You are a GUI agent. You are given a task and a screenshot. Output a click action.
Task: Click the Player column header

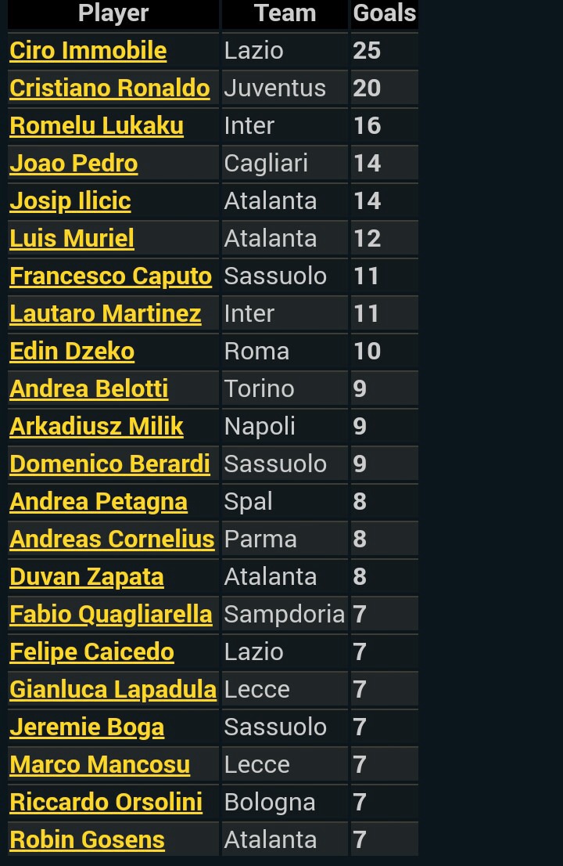tap(113, 13)
